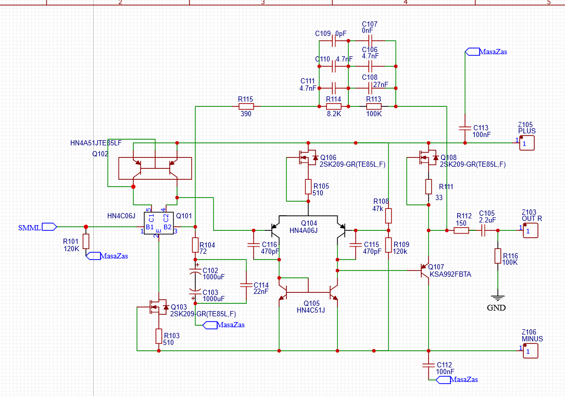Image resolution: width=565 pixels, height=396 pixels.
Task: Click the R115 390 ohm resistor
Action: coord(246,106)
